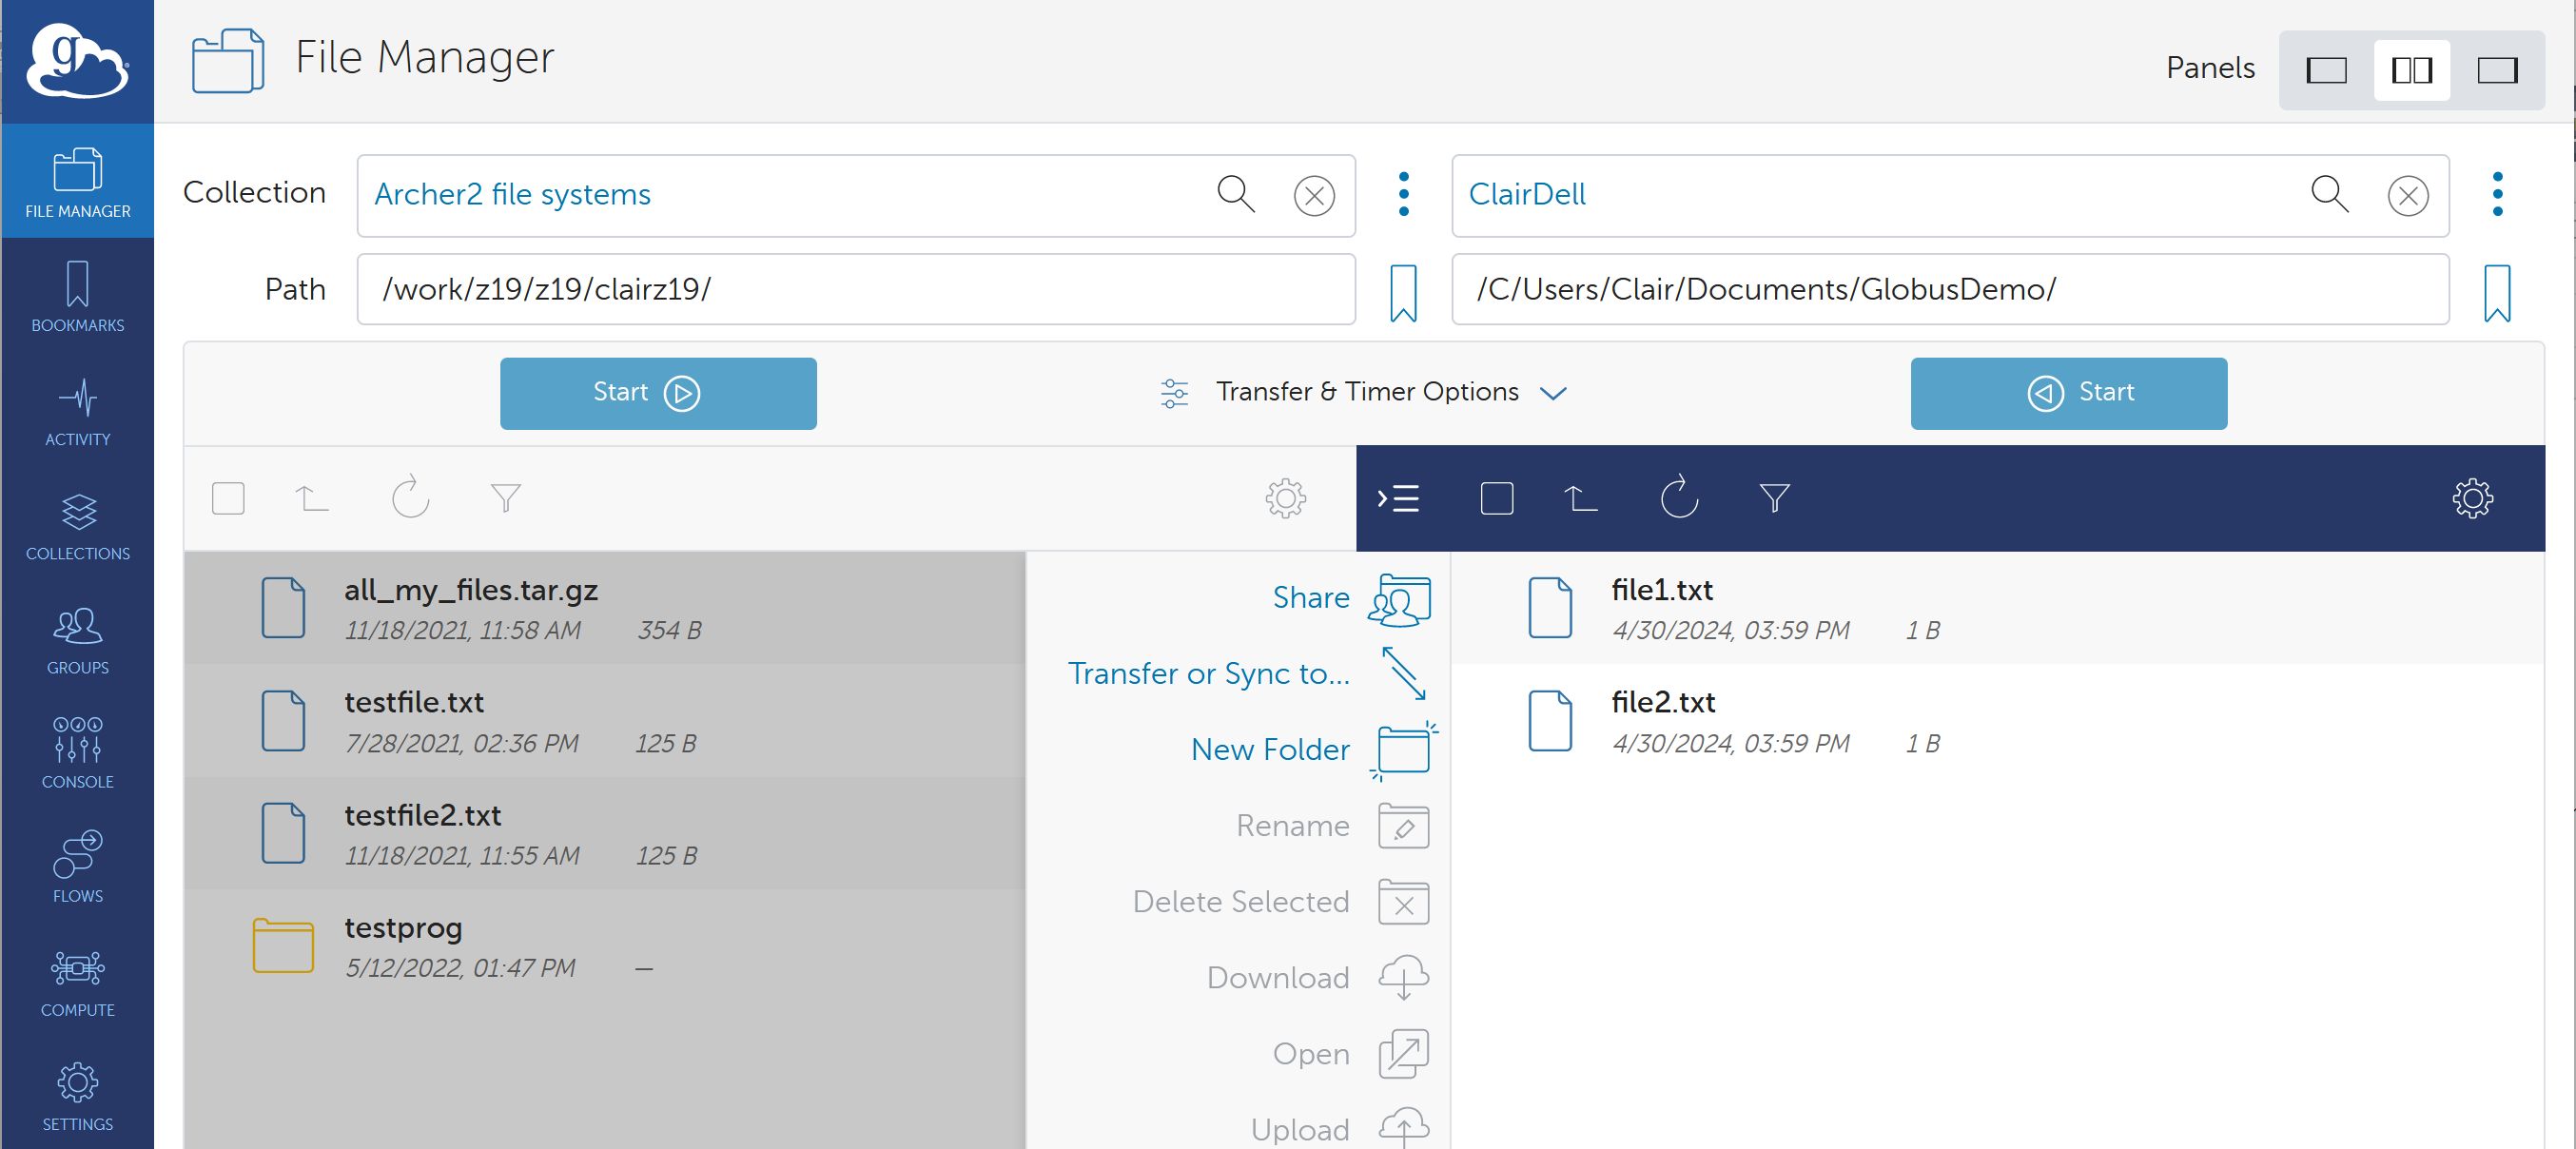2576x1149 pixels.
Task: Click the Download action
Action: 1318,979
